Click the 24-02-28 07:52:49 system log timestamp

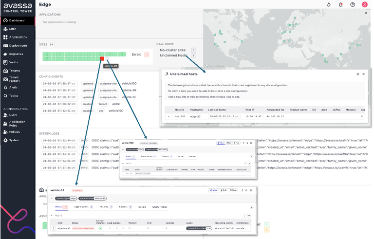pyautogui.click(x=59, y=141)
